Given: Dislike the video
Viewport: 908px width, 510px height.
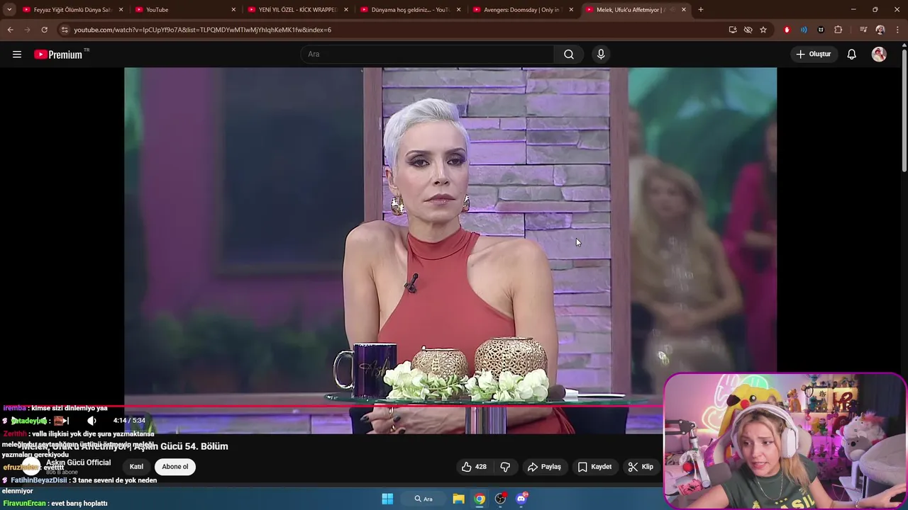Looking at the screenshot, I should 505,467.
